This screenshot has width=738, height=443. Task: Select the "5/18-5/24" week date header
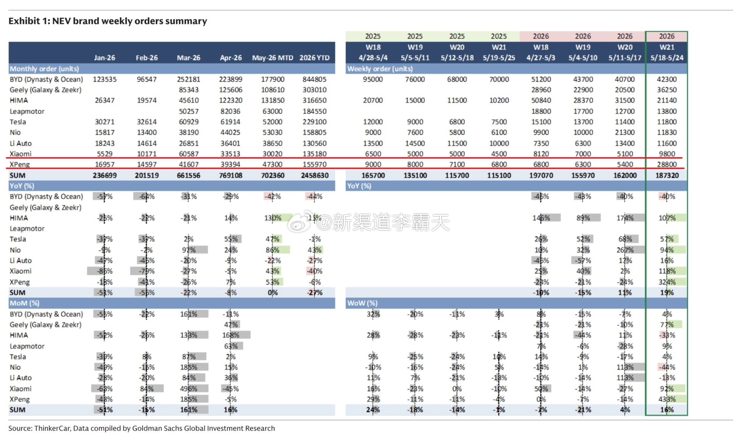pos(667,58)
